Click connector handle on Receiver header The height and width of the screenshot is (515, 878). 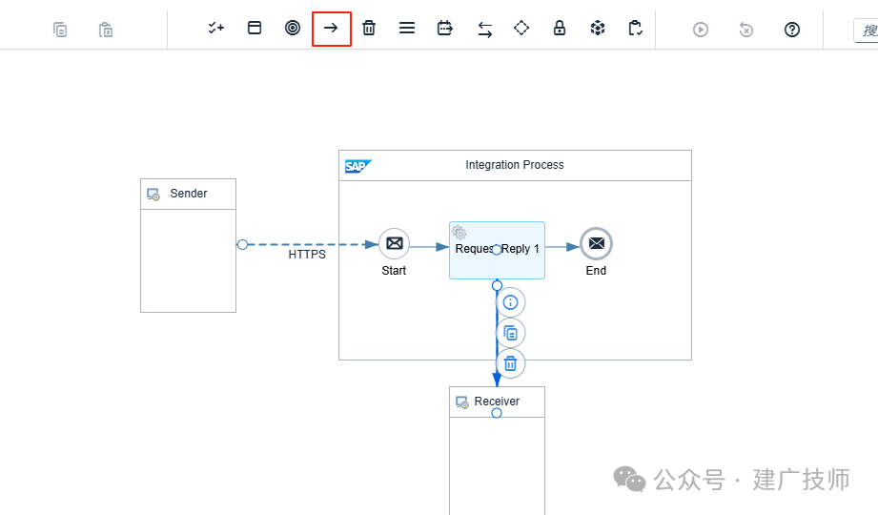tap(497, 413)
